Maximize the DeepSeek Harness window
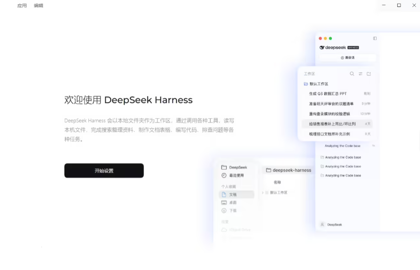Viewport: 420px width, 270px height. pyautogui.click(x=399, y=5)
